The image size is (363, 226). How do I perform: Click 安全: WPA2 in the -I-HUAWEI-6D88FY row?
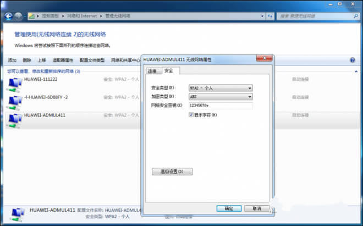(x=121, y=97)
